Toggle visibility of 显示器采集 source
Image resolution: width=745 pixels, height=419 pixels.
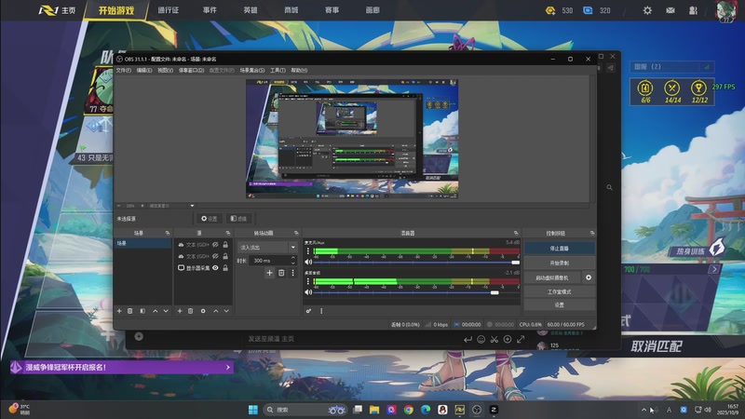pyautogui.click(x=215, y=268)
